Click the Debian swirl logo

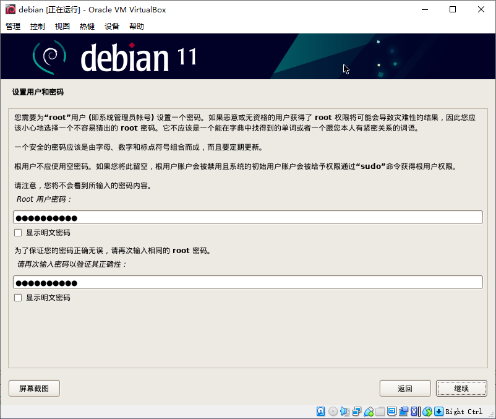coord(49,57)
